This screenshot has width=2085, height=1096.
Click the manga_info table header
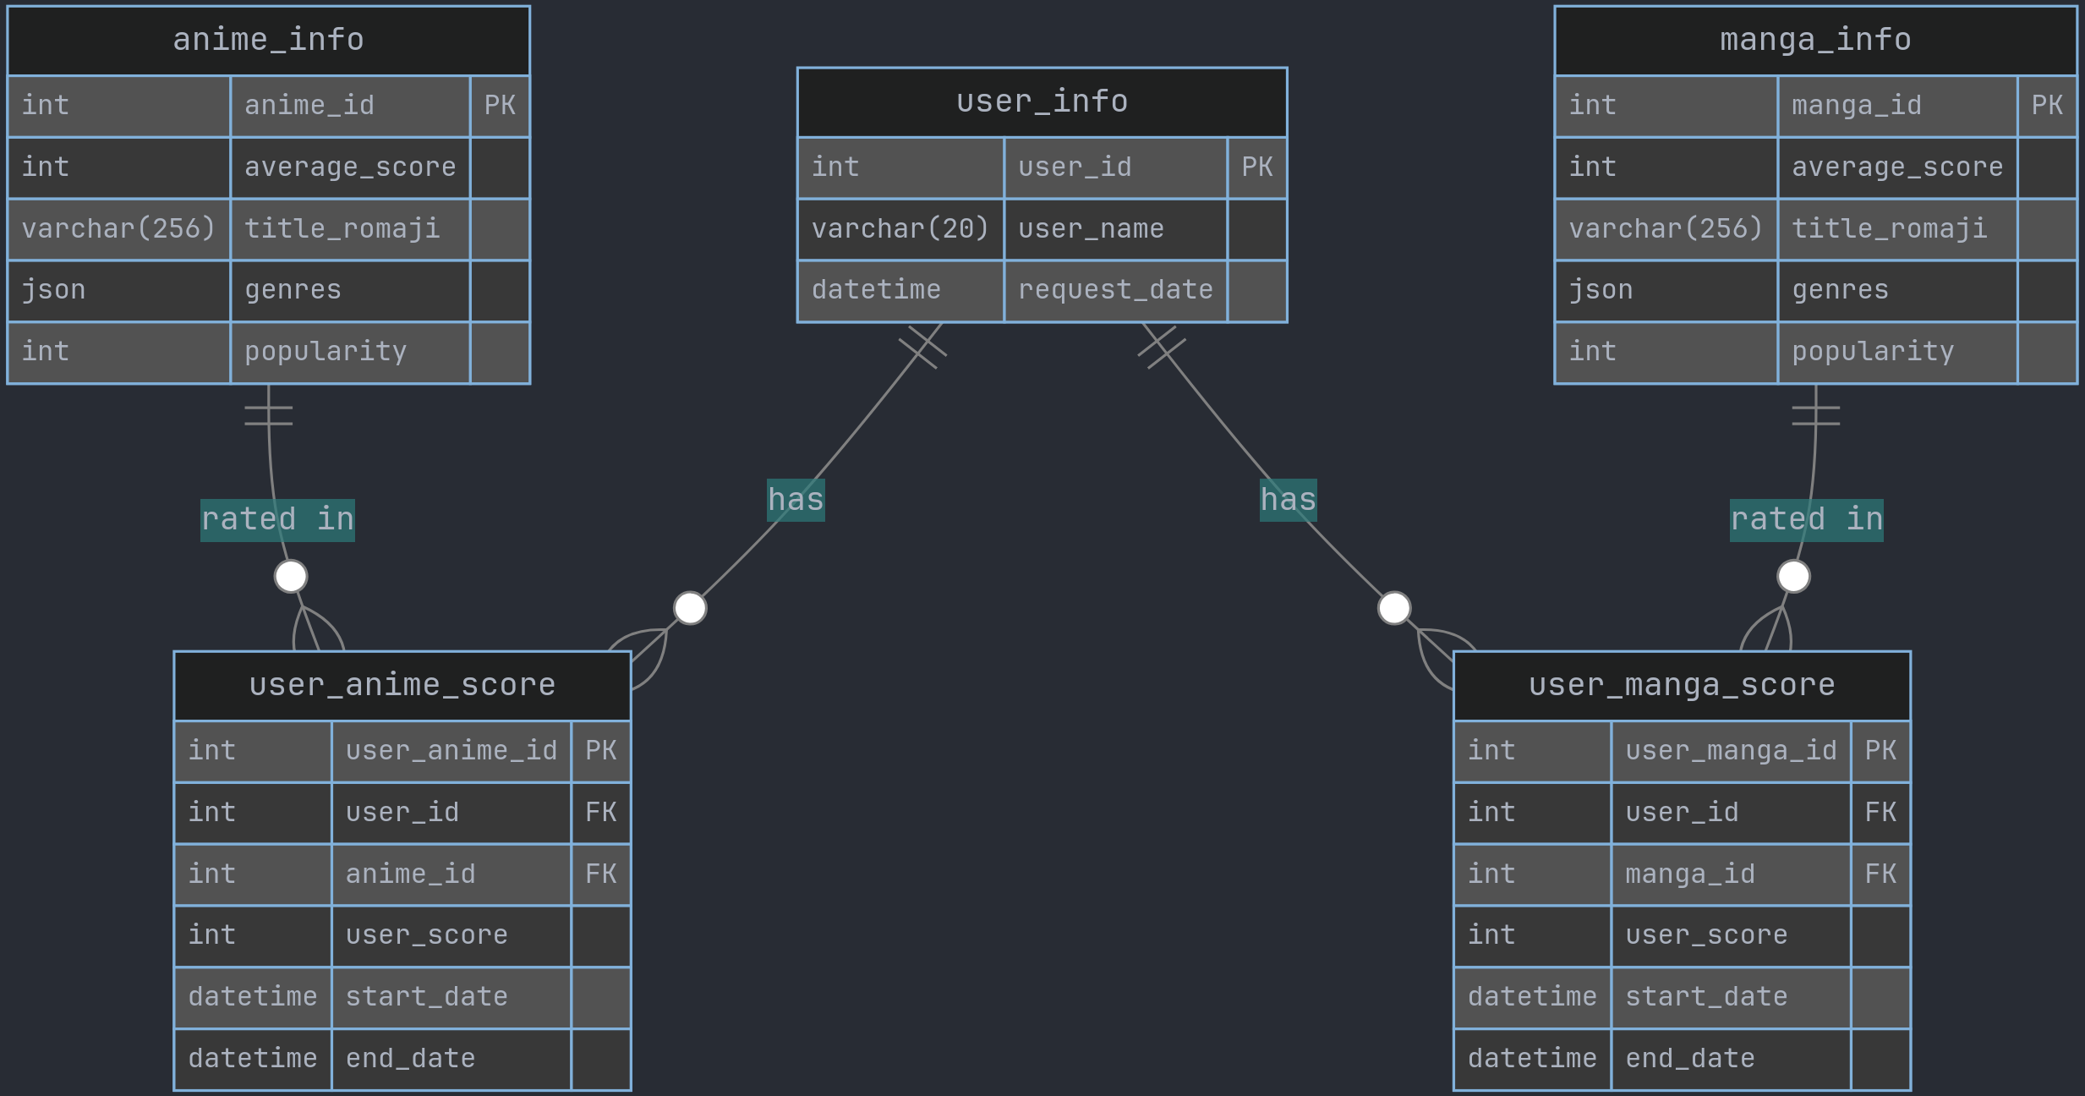point(1815,41)
